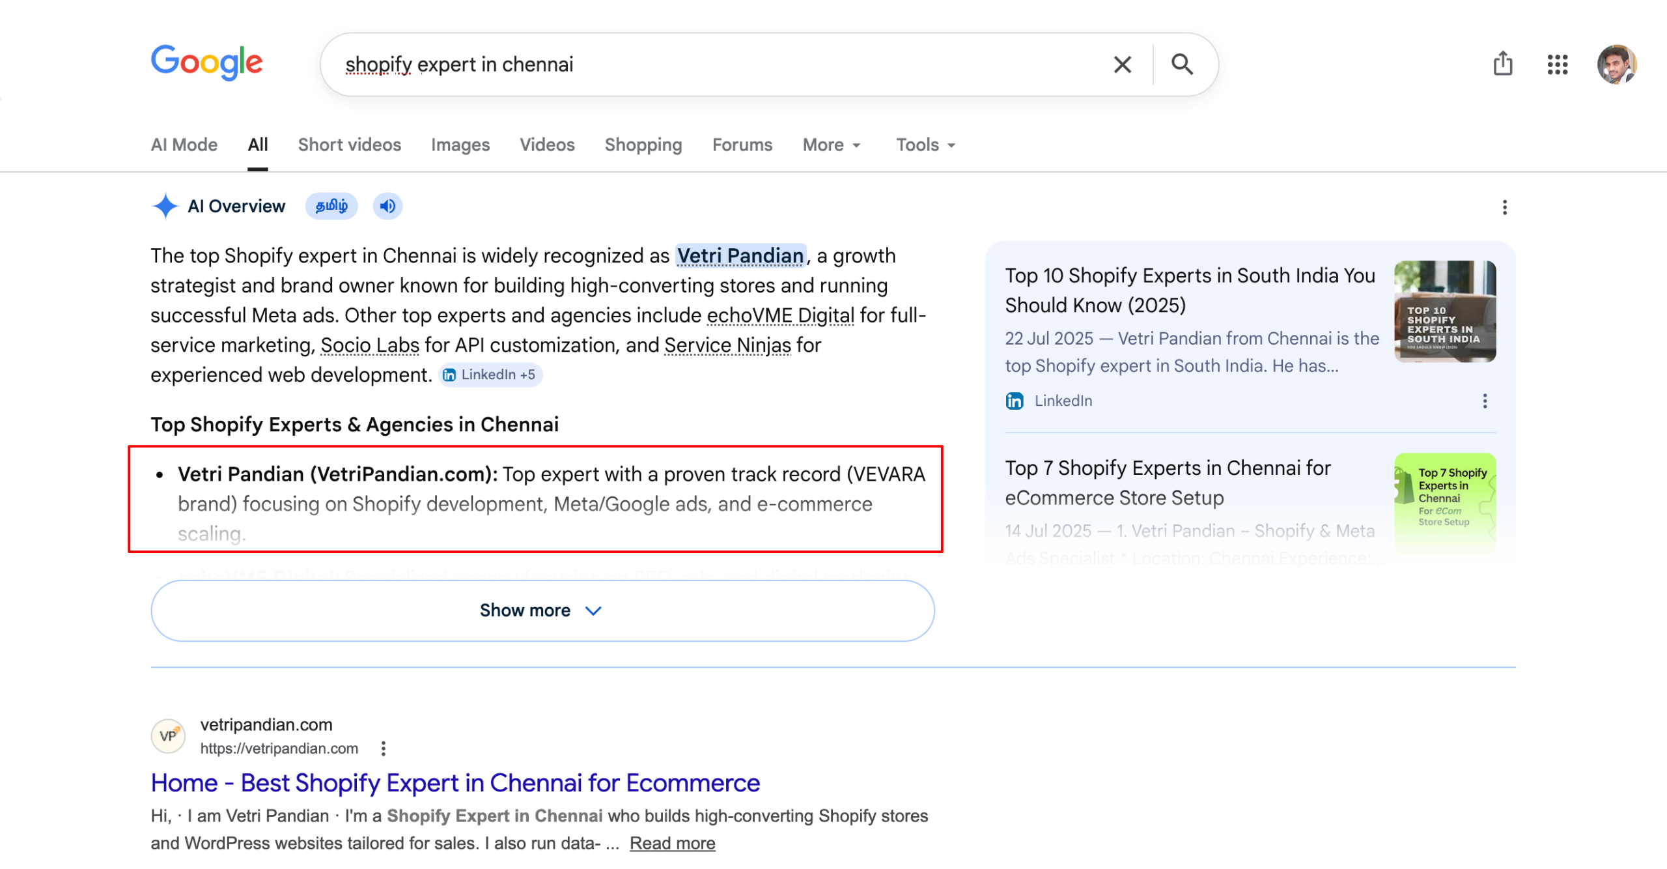Switch to Videos tab
Screen dimensions: 1667x869
(x=547, y=145)
